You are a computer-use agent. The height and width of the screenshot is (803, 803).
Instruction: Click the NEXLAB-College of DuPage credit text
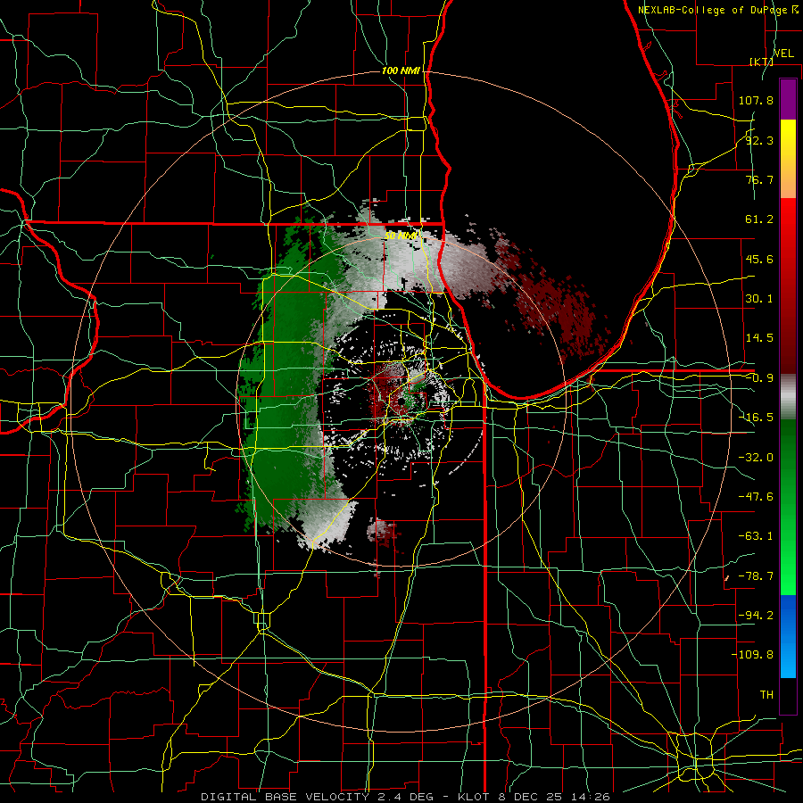714,10
